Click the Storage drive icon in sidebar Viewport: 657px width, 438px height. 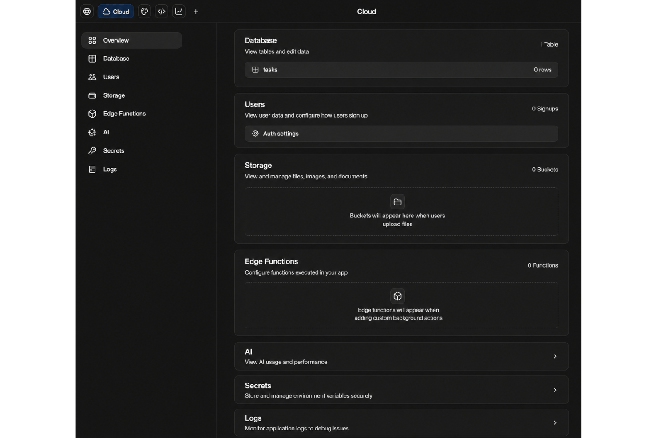click(92, 95)
